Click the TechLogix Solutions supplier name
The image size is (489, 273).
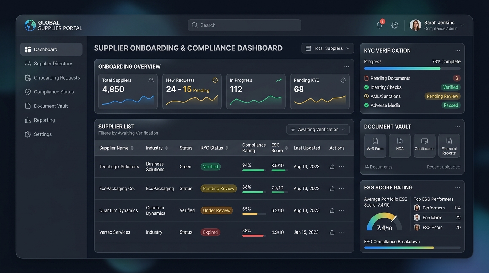(119, 167)
